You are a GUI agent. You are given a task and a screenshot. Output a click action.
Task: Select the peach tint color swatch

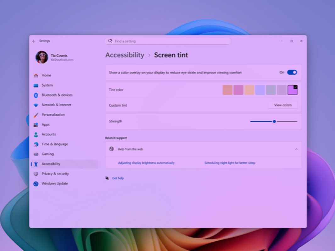coord(249,90)
